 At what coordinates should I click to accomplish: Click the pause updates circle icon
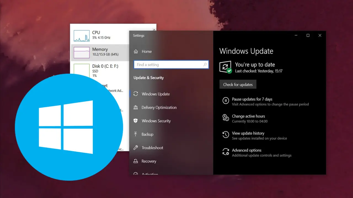[x=226, y=101]
